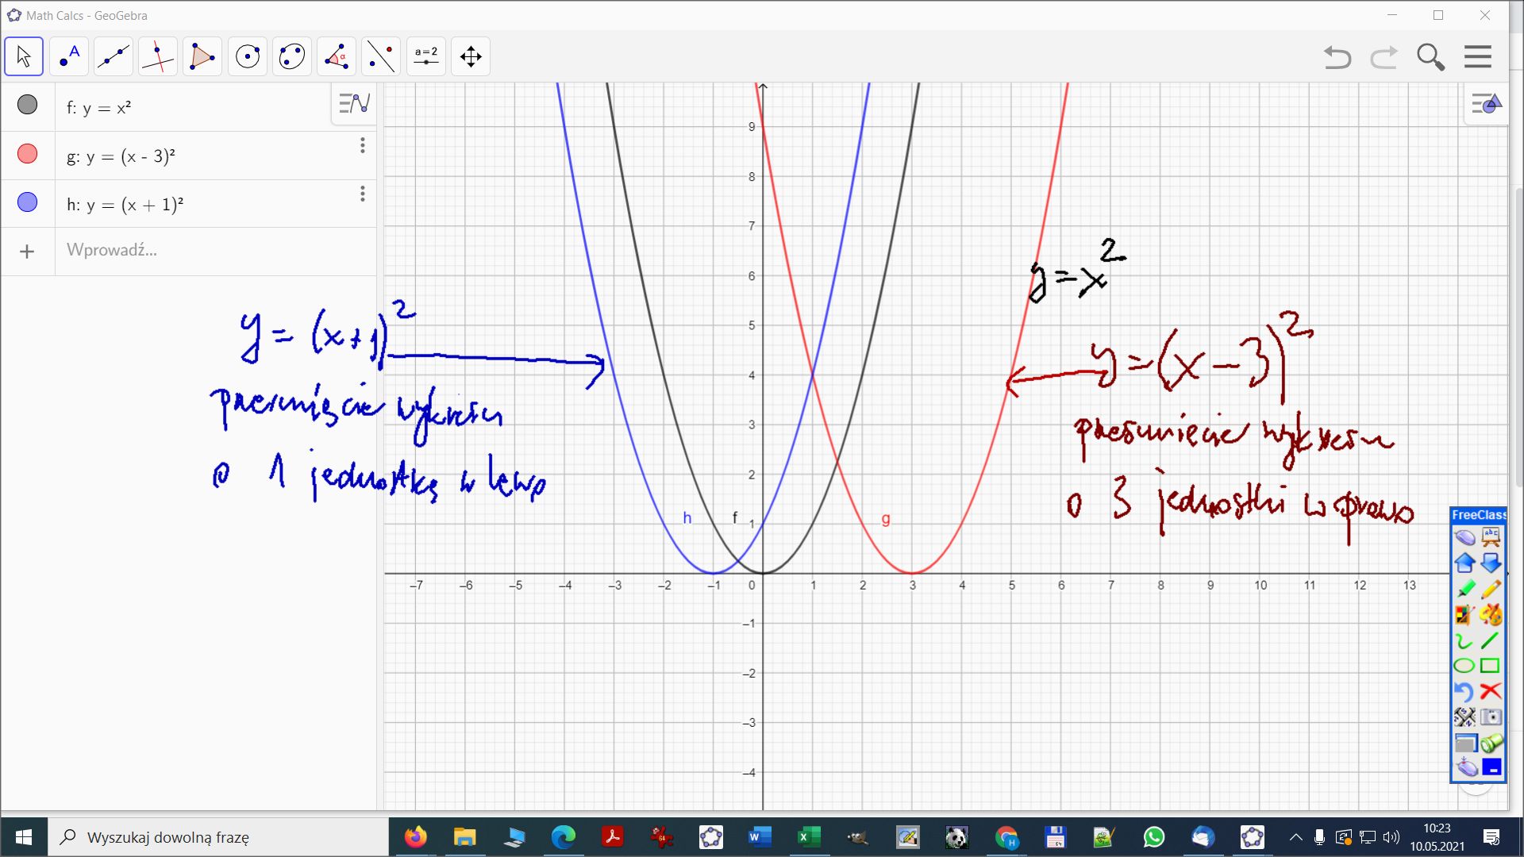Select FreeClass green highlighter tool
The height and width of the screenshot is (857, 1524).
1464,589
